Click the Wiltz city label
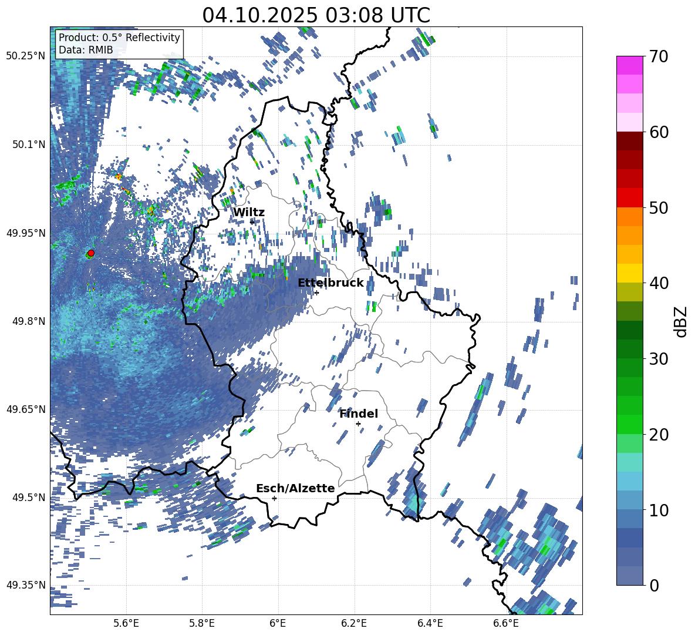This screenshot has height=635, width=695. click(249, 213)
